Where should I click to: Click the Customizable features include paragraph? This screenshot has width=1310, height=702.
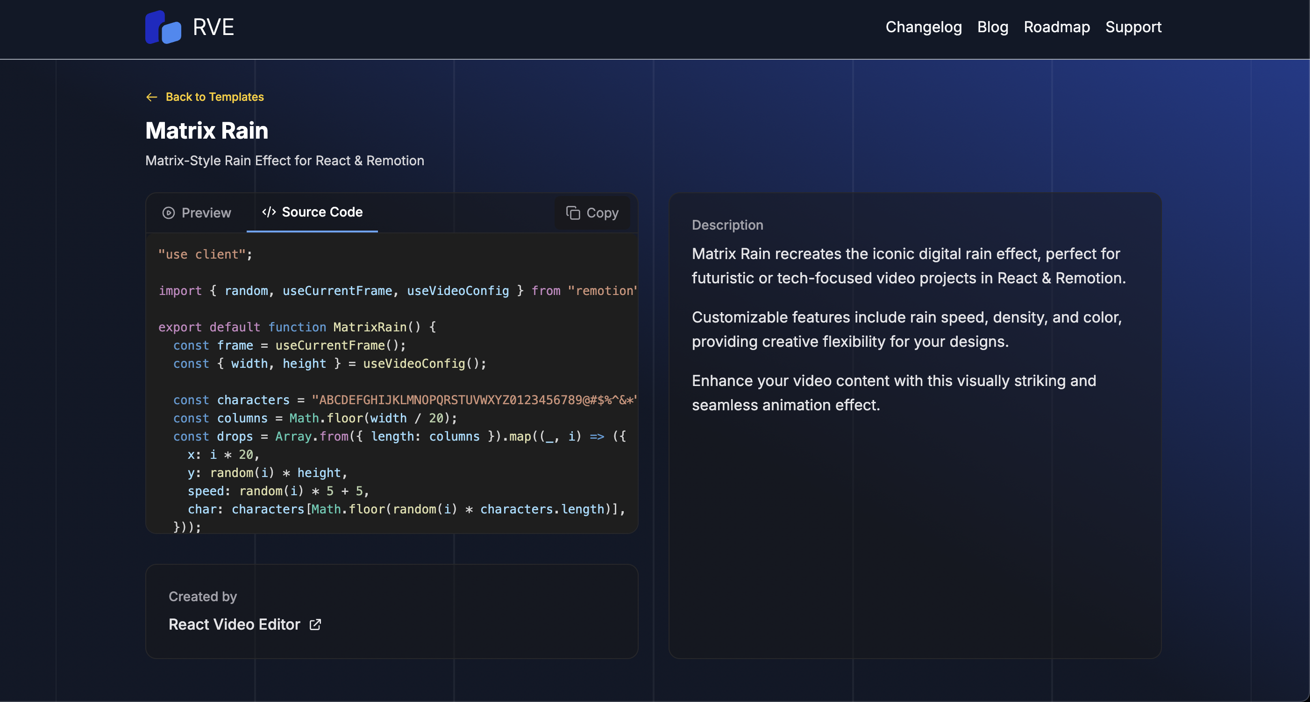pos(907,330)
